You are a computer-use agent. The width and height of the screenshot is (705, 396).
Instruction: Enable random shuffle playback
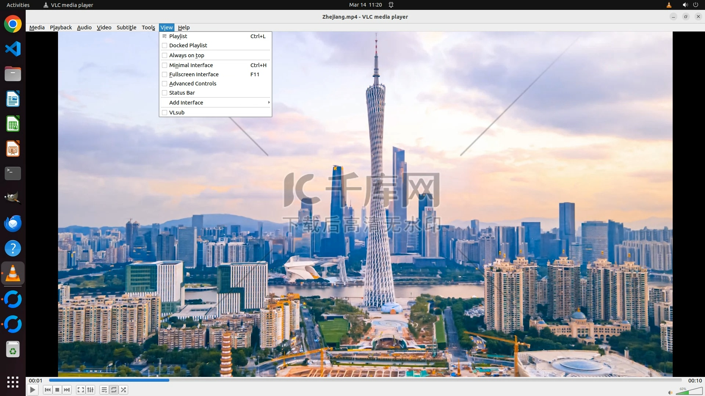124,390
